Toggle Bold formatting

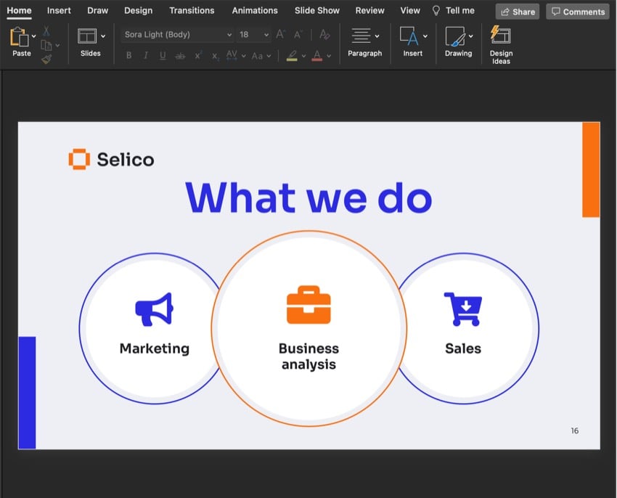[129, 56]
